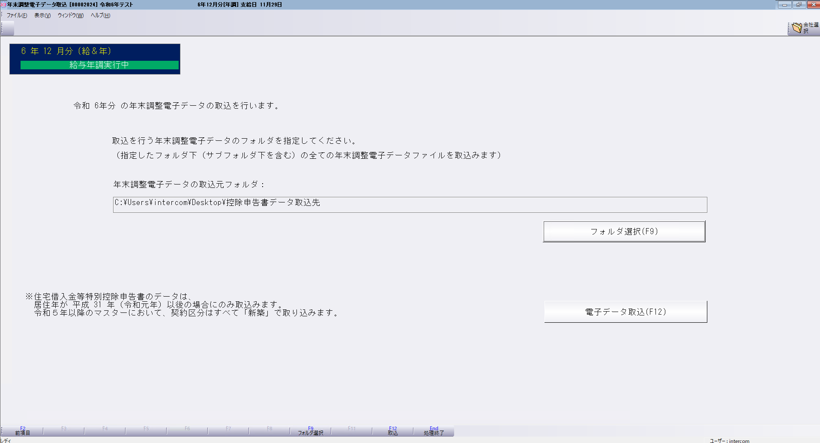This screenshot has height=443, width=820.
Task: Open the ヘルプ menu
Action: [x=100, y=15]
